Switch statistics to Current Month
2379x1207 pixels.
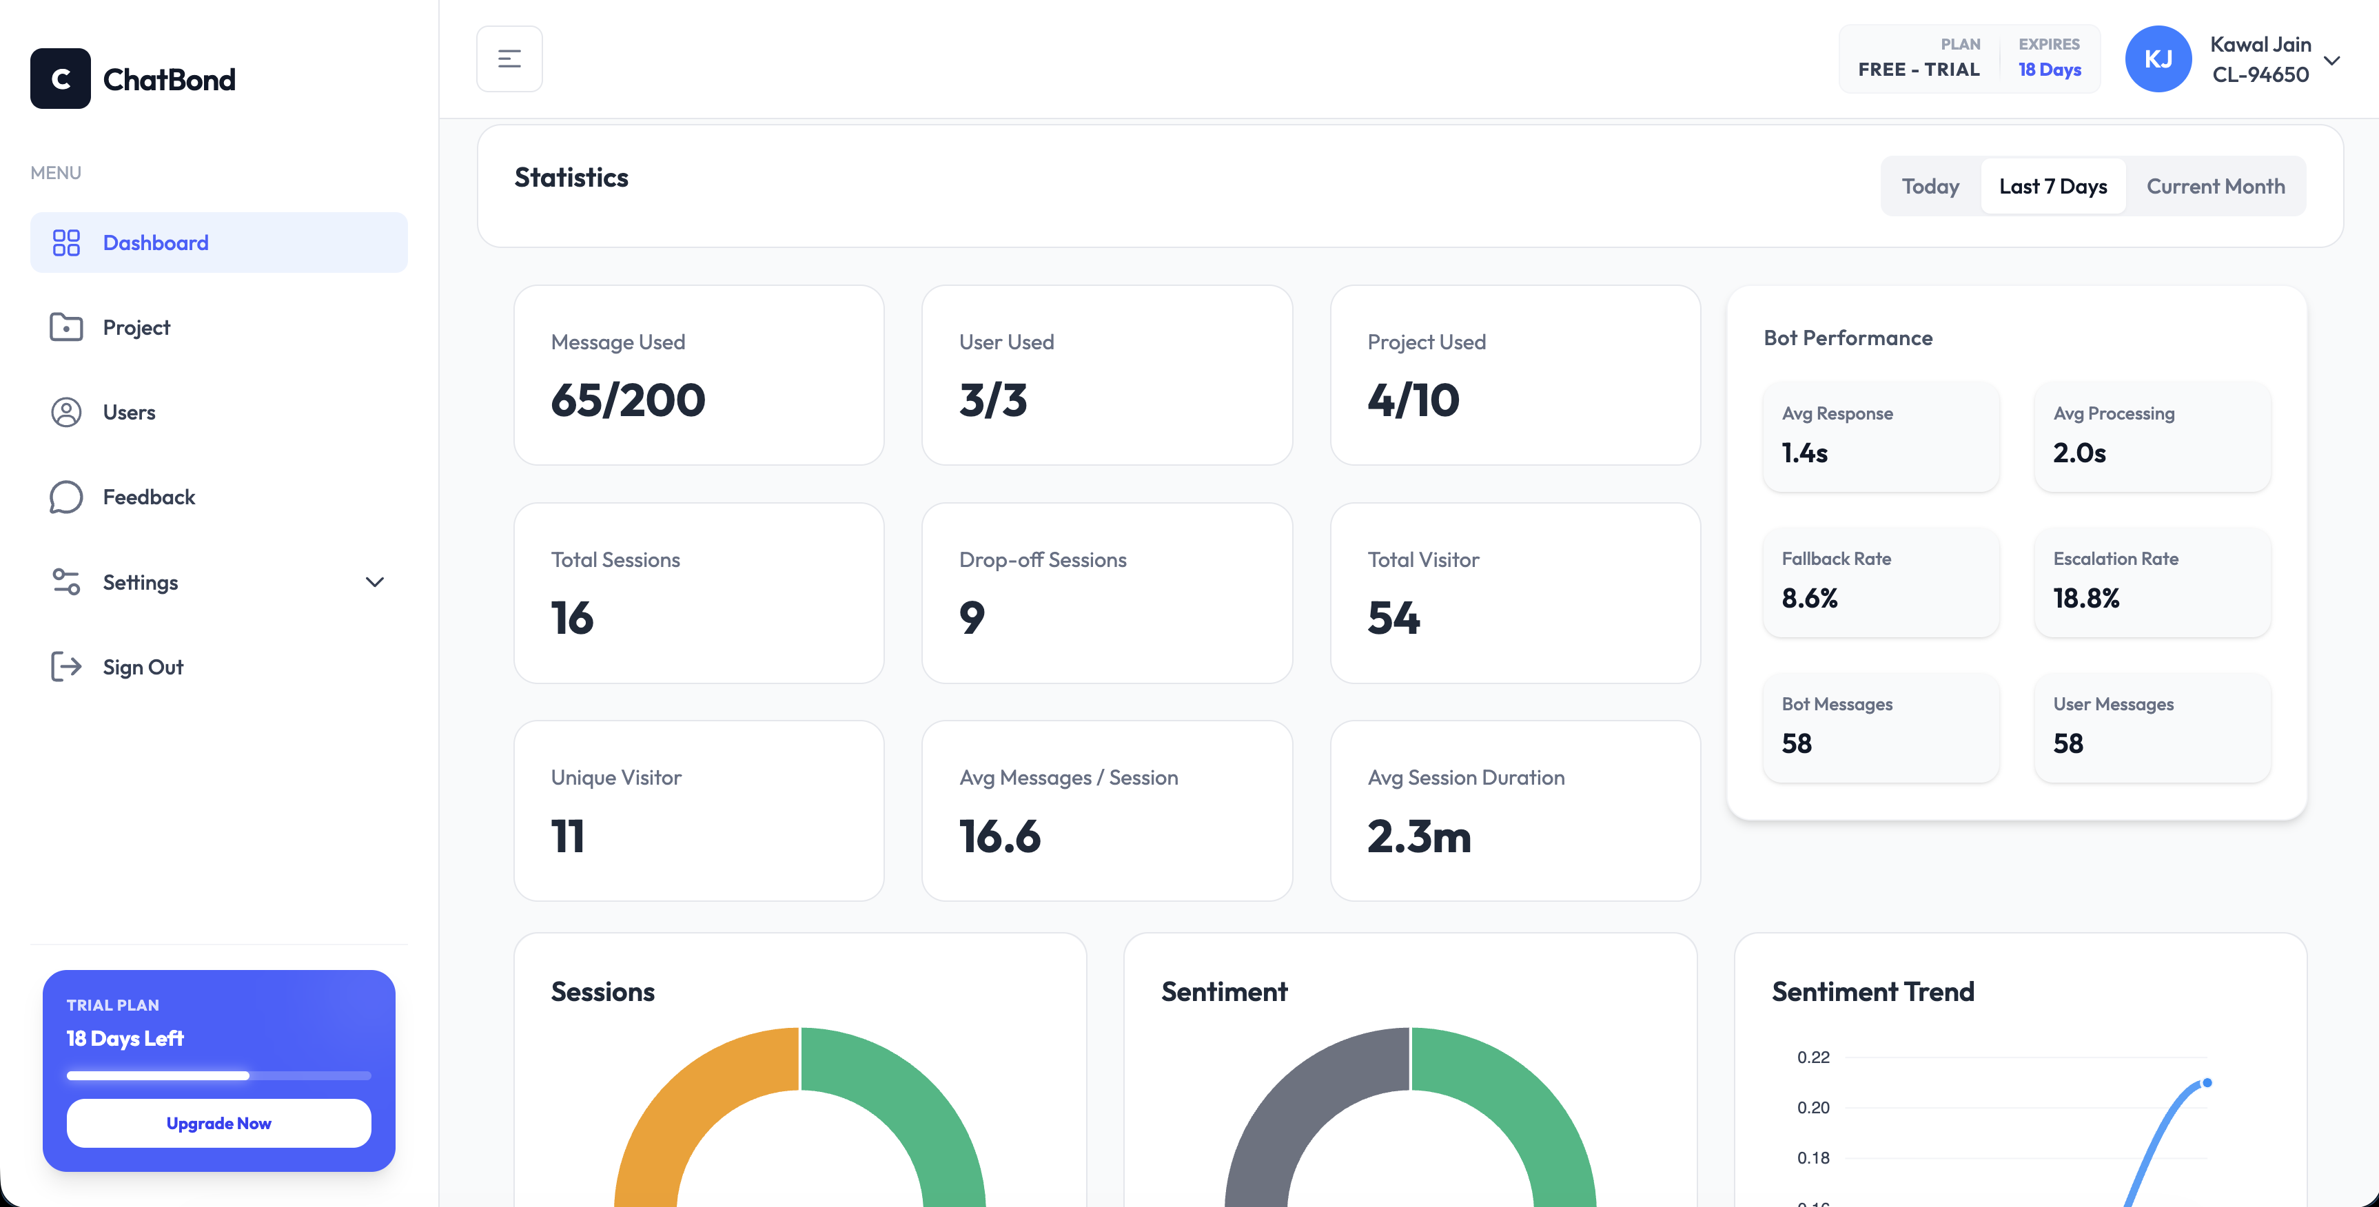(x=2216, y=185)
